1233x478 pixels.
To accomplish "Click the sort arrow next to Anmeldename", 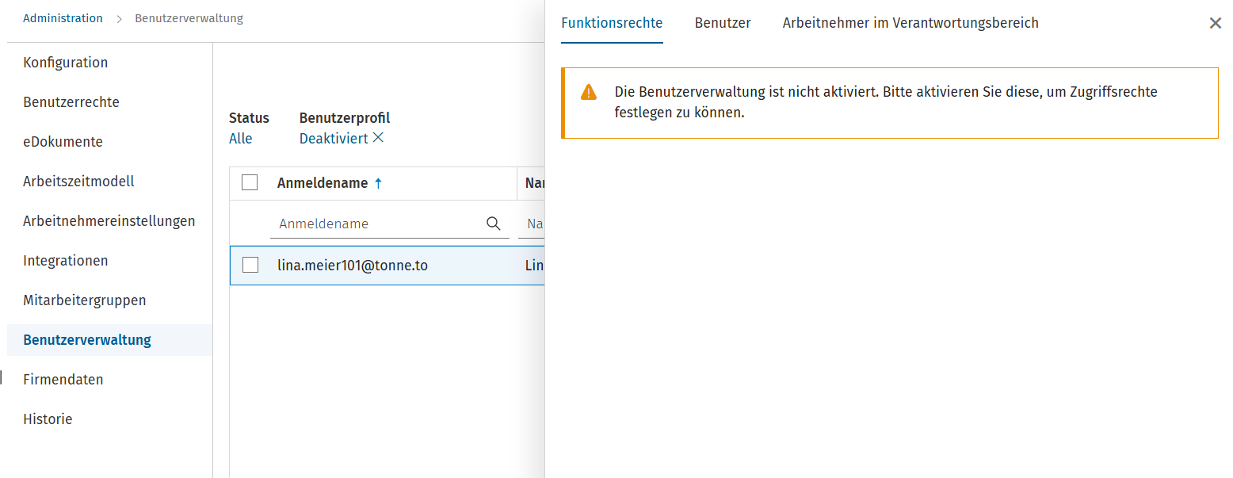I will pyautogui.click(x=378, y=183).
